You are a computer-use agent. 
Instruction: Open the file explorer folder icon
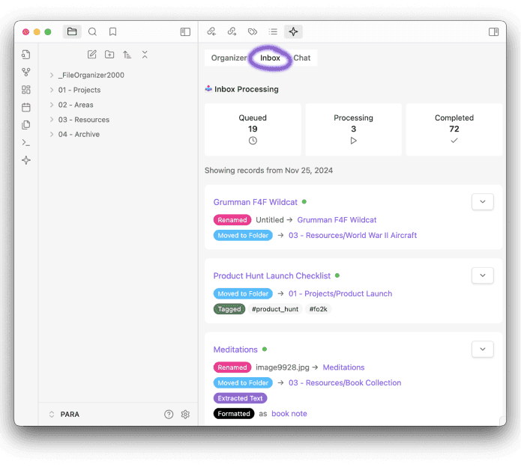point(72,32)
